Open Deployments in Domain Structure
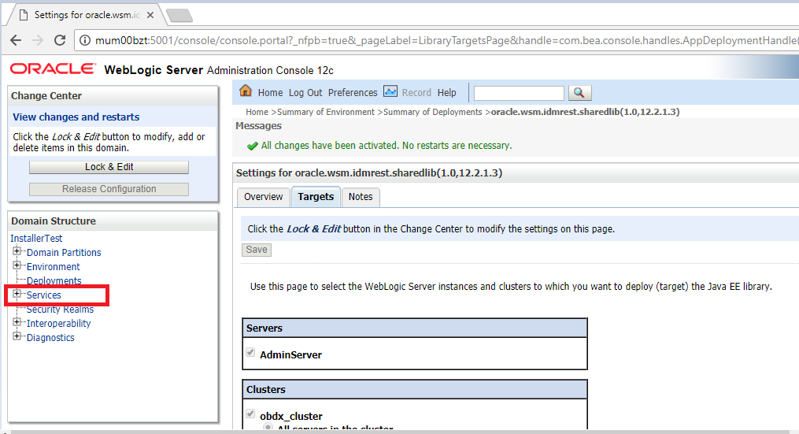The height and width of the screenshot is (434, 799). point(54,281)
